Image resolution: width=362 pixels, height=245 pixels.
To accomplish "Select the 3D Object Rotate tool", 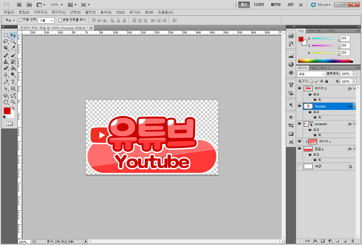I will pos(6,96).
